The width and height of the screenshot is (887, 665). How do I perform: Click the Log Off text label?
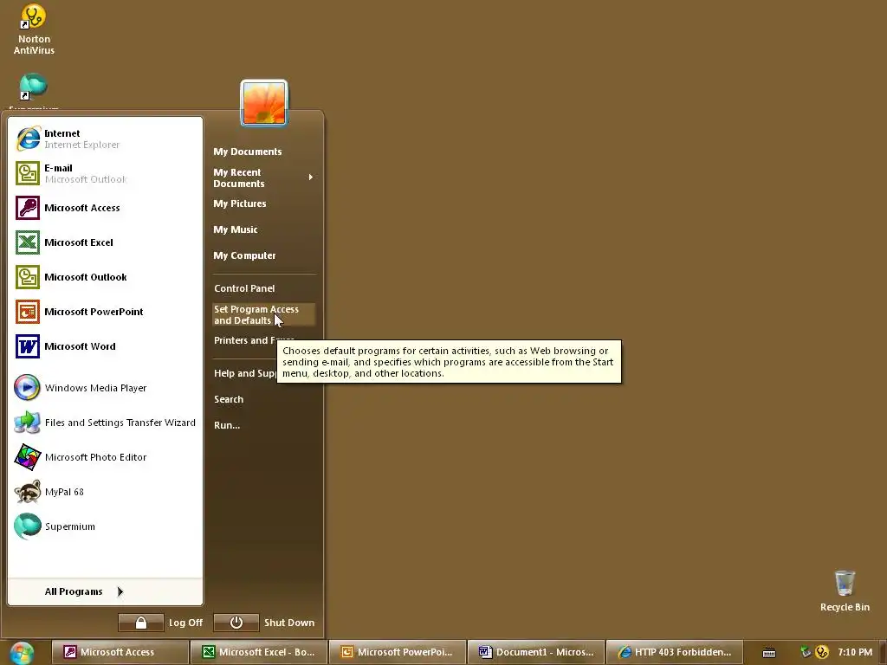185,623
